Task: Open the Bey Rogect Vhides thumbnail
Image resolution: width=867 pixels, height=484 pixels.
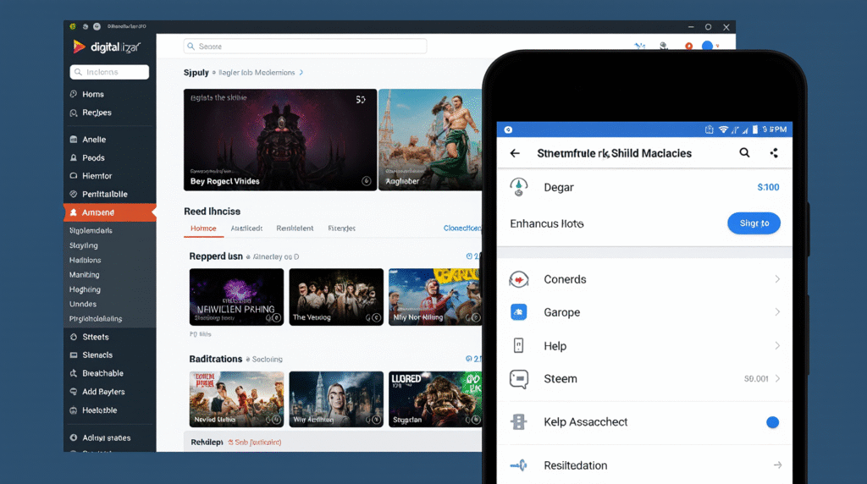Action: 280,140
